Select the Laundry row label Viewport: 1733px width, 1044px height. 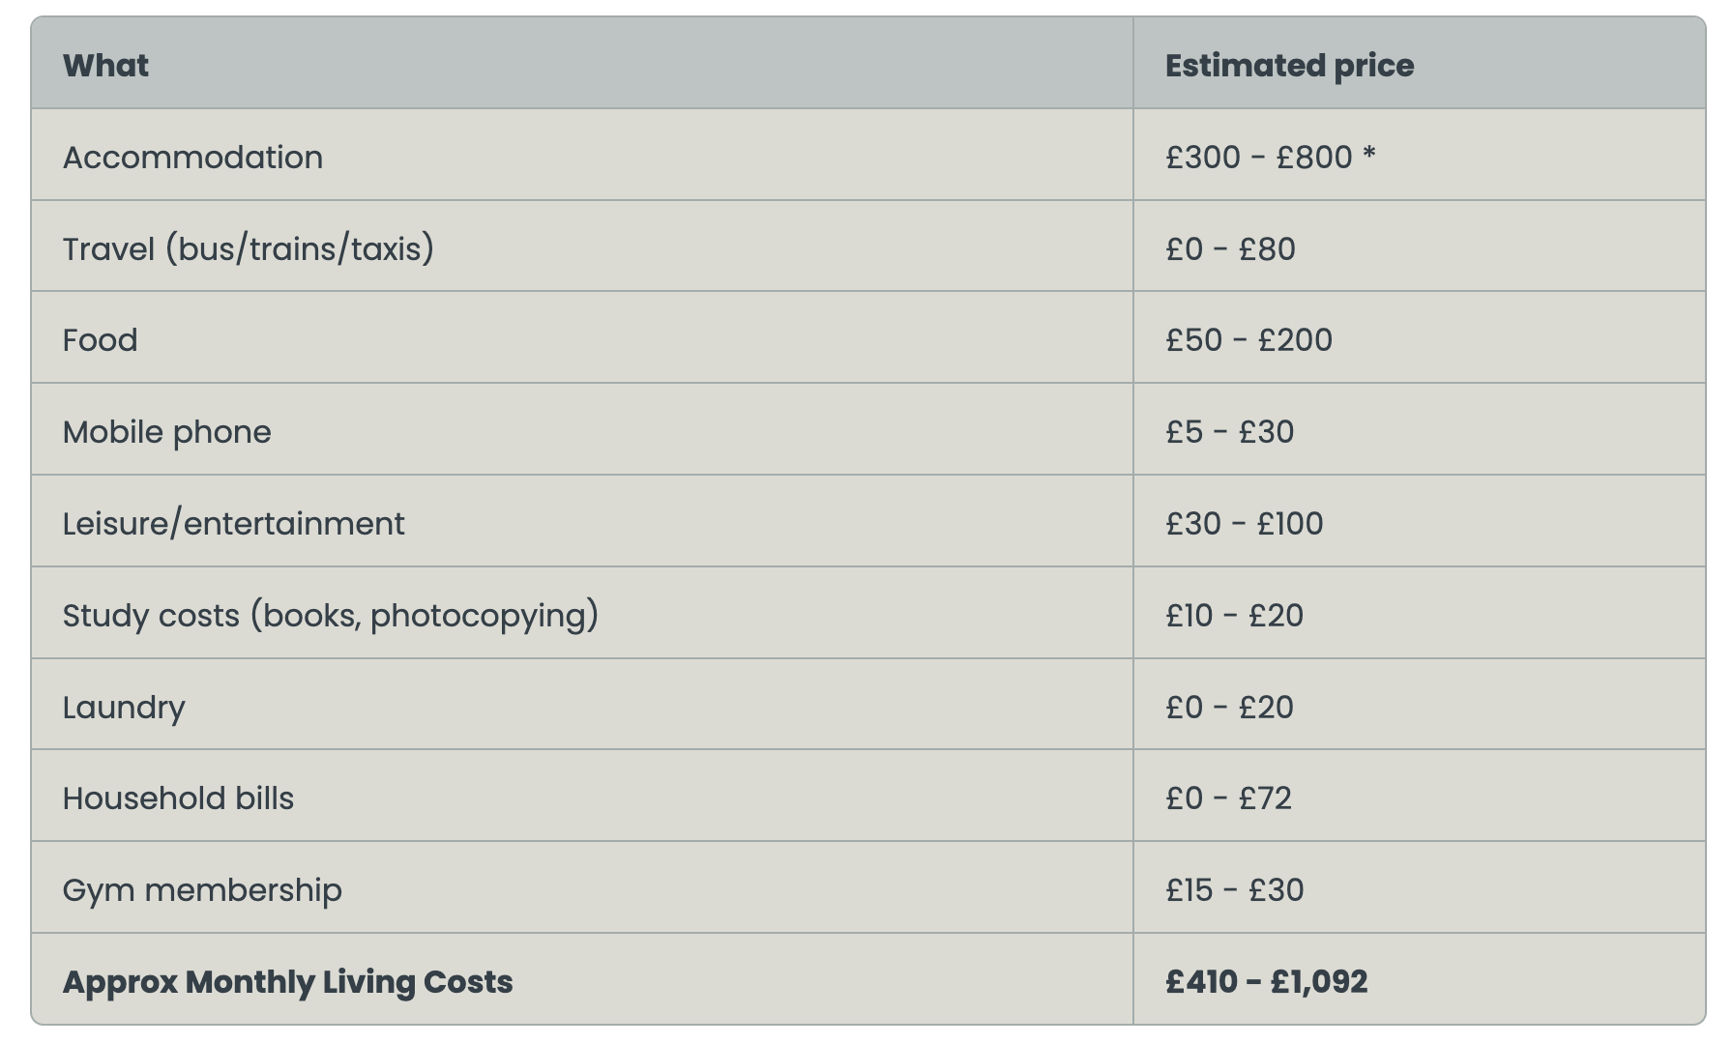[124, 708]
